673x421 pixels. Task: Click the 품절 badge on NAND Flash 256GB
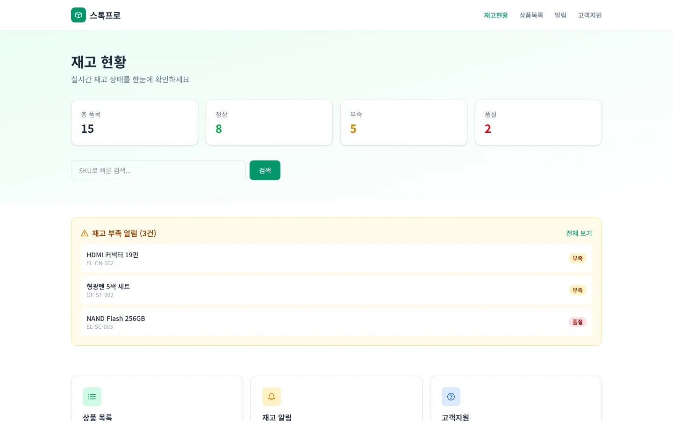[578, 322]
